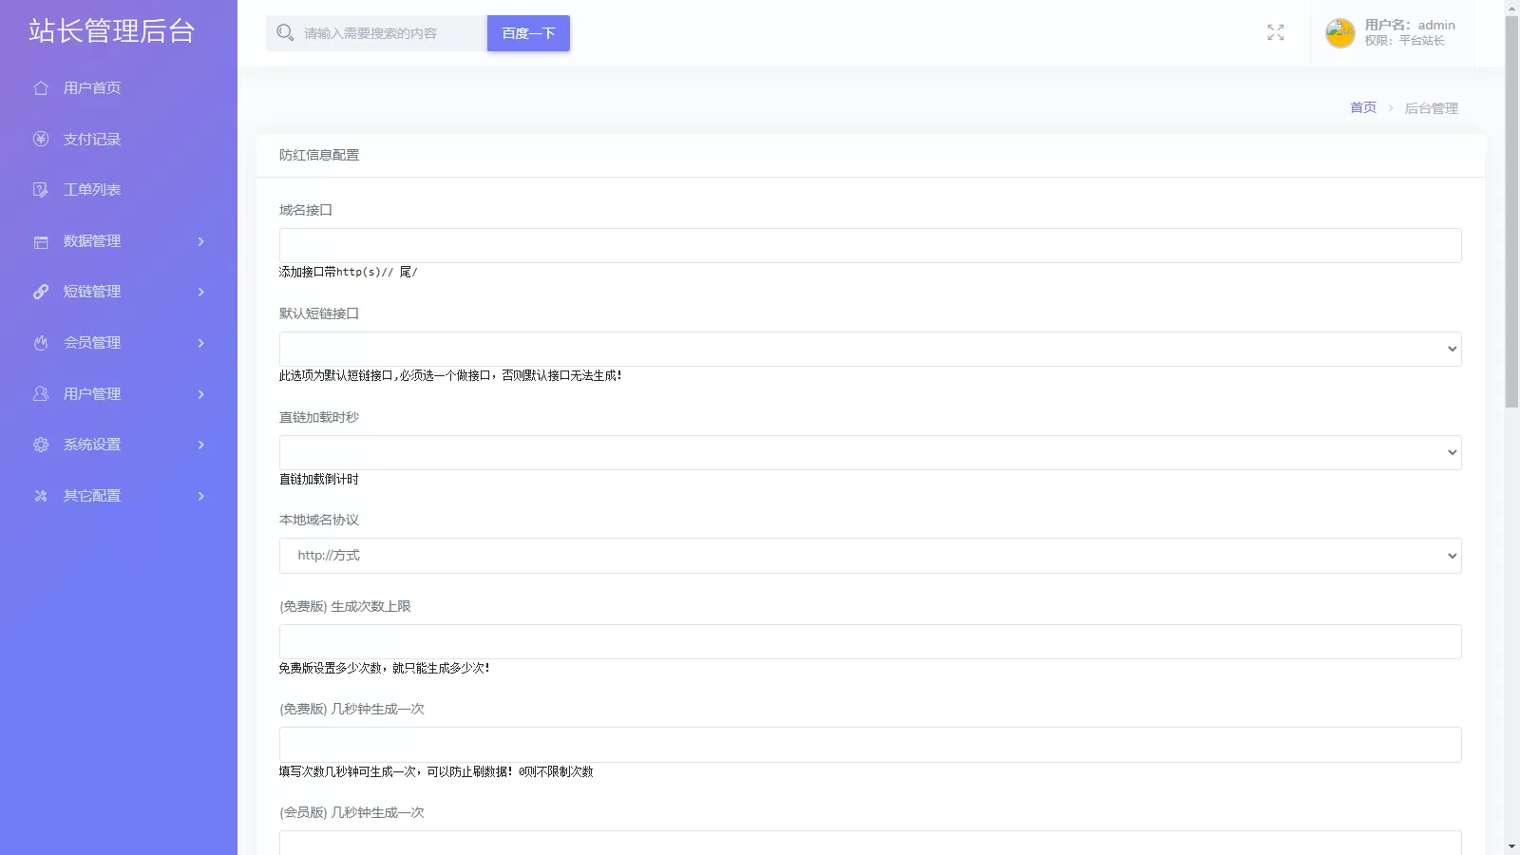Click the 系统设置 gear icon
The width and height of the screenshot is (1520, 855).
41,445
